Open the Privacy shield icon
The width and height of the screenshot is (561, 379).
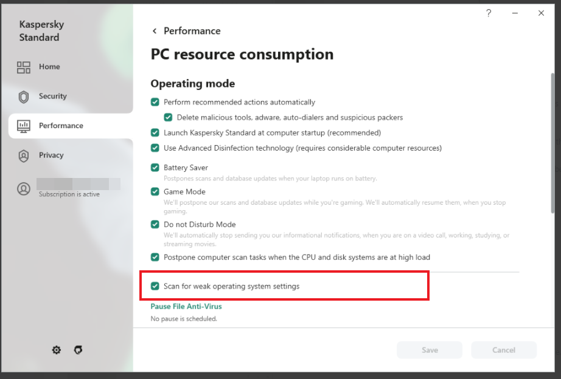pos(24,155)
